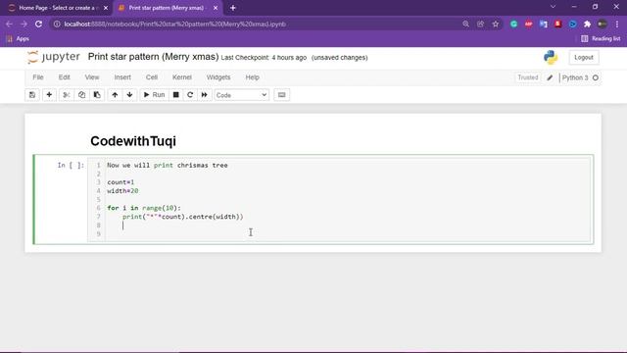Image resolution: width=627 pixels, height=353 pixels.
Task: Open the cell type Code dropdown
Action: coord(242,95)
